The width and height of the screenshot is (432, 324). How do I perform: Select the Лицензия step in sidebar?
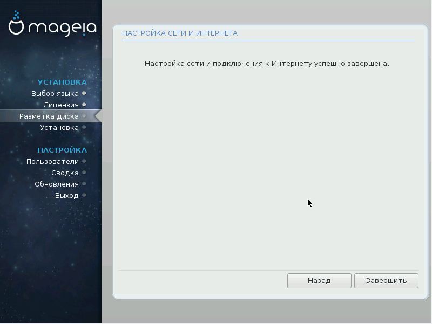click(61, 105)
